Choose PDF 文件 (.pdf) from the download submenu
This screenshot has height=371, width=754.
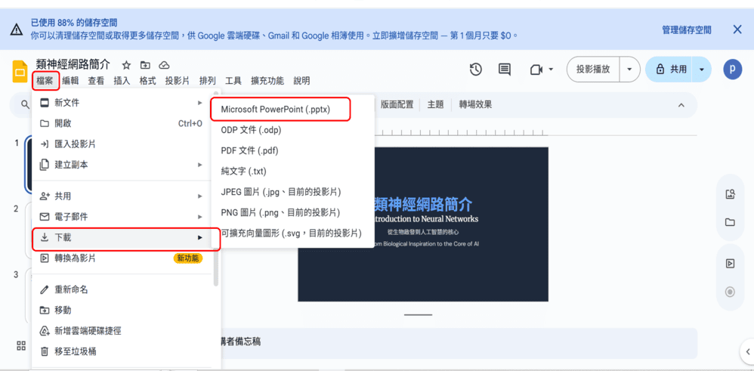249,150
